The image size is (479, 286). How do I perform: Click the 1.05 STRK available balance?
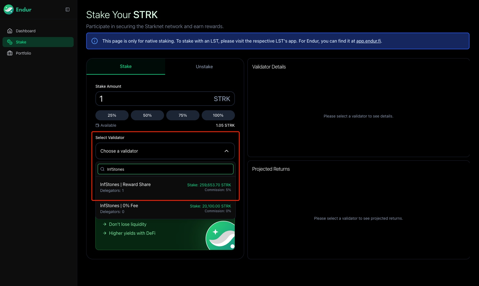coord(225,125)
